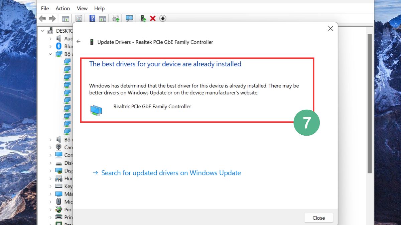Scan for hardware changes via monitor-magnifier icon
401x225 pixels.
click(129, 19)
